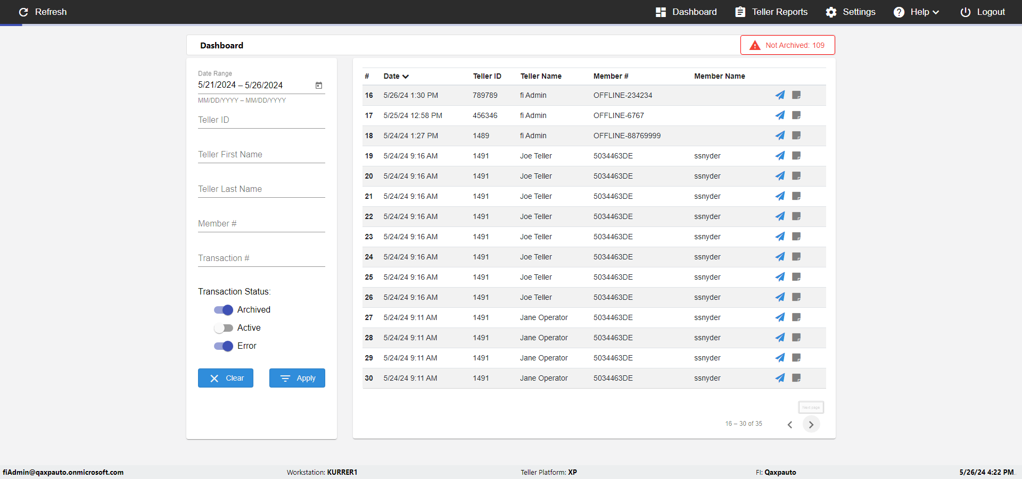The image size is (1022, 479).
Task: Click the send icon for row 16
Action: [780, 95]
